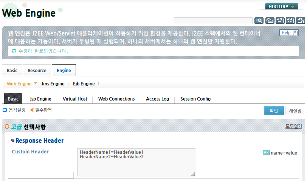This screenshot has width=307, height=181.
Task: Click the XML download arrow icon
Action: 290,20
